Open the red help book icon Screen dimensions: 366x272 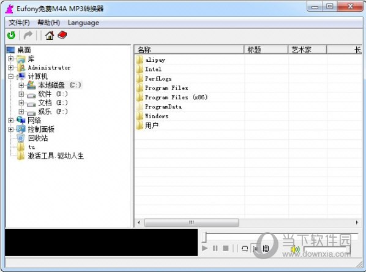62,35
